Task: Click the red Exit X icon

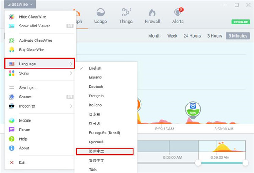Action: [x=12, y=162]
